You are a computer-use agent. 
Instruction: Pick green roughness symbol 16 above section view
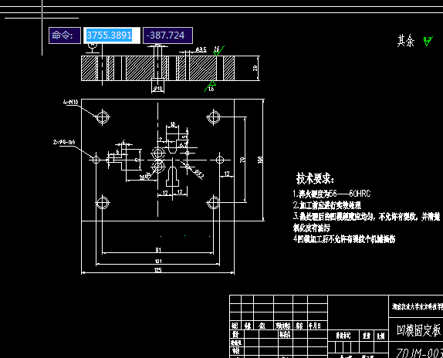click(x=218, y=51)
